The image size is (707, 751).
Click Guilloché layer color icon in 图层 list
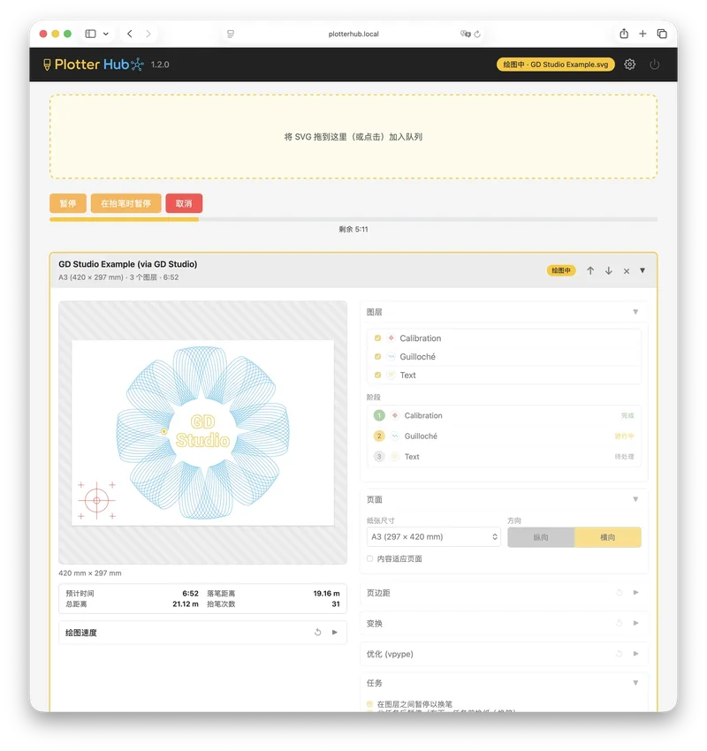(391, 356)
